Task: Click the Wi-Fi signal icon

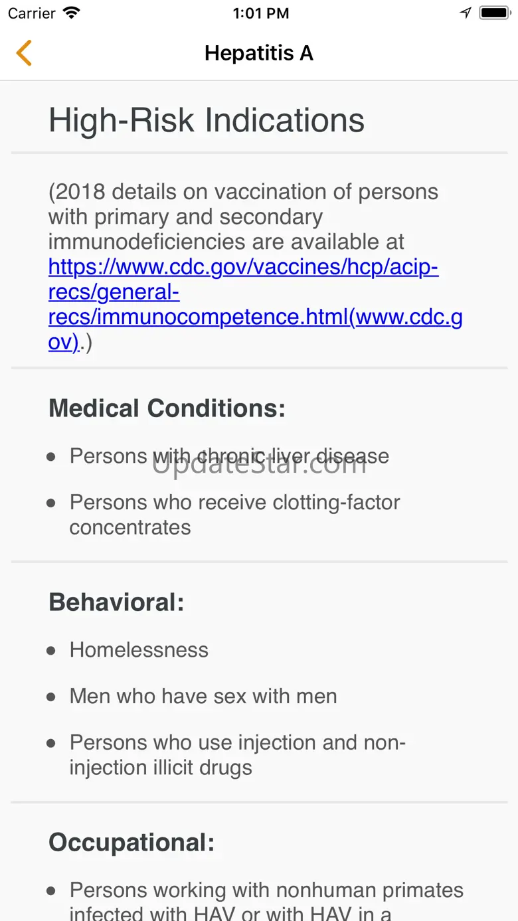Action: pyautogui.click(x=70, y=13)
